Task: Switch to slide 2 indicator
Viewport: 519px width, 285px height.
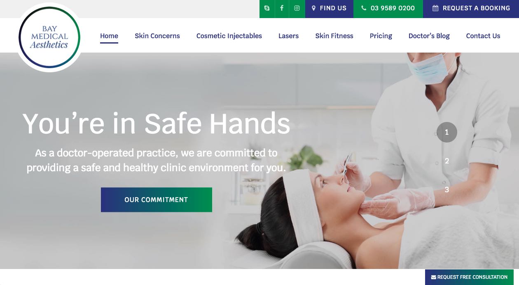Action: (447, 161)
